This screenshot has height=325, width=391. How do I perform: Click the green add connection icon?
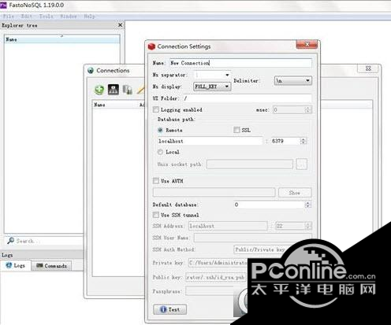click(x=99, y=90)
